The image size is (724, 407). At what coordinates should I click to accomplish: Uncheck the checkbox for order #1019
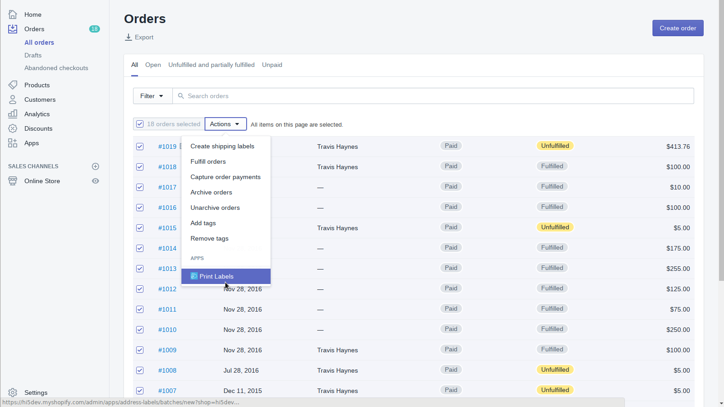140,147
